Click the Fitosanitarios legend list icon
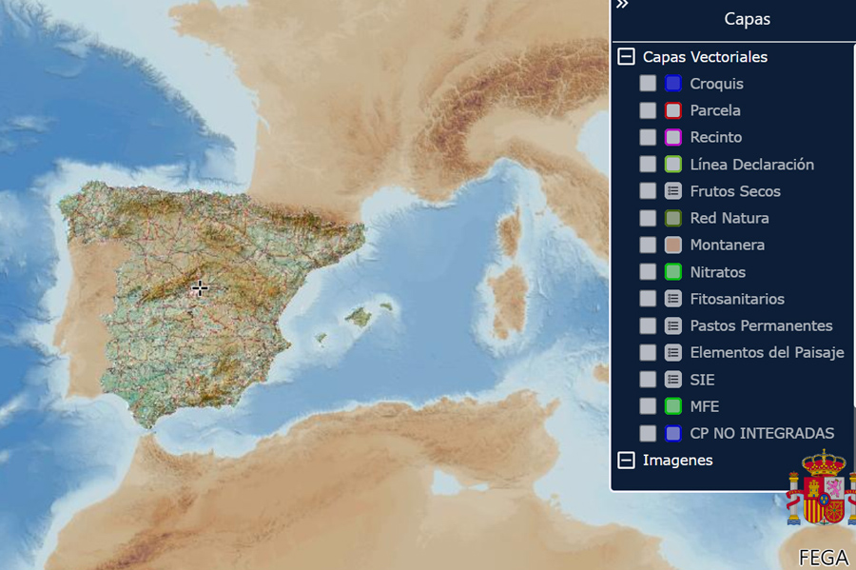 point(673,299)
